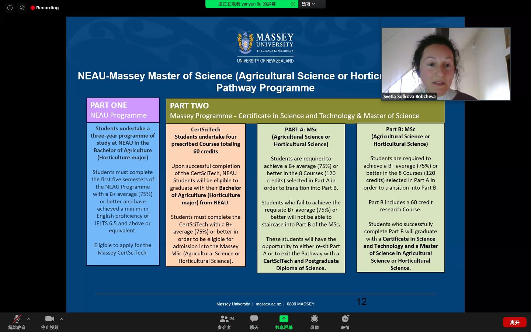The height and width of the screenshot is (332, 531).
Task: Open the chat panel
Action: (254, 322)
